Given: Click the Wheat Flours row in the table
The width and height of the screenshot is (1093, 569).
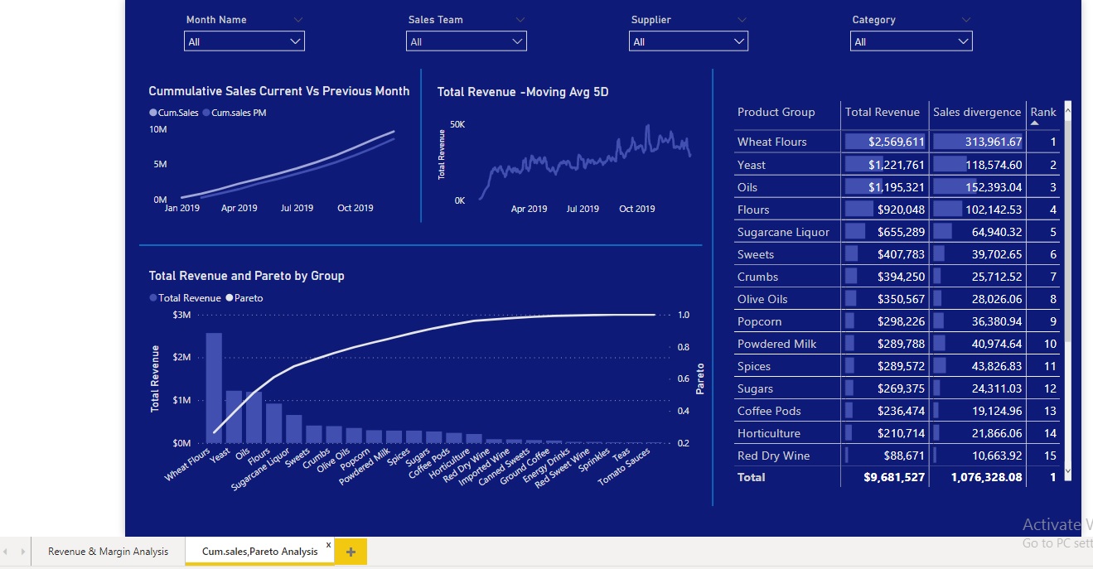Looking at the screenshot, I should 771,142.
